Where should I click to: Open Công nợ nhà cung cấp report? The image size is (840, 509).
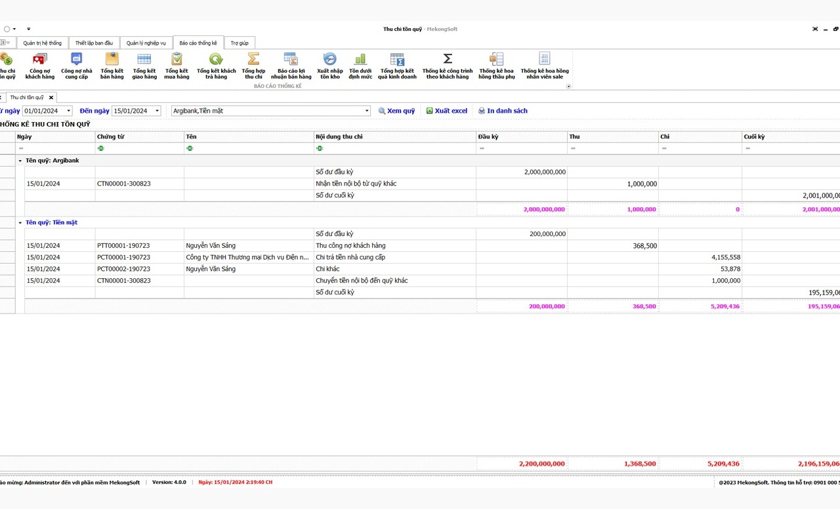click(x=76, y=66)
